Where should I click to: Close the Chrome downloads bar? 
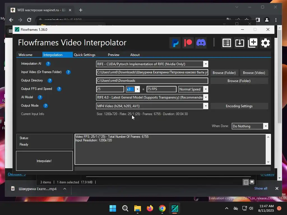[277, 188]
